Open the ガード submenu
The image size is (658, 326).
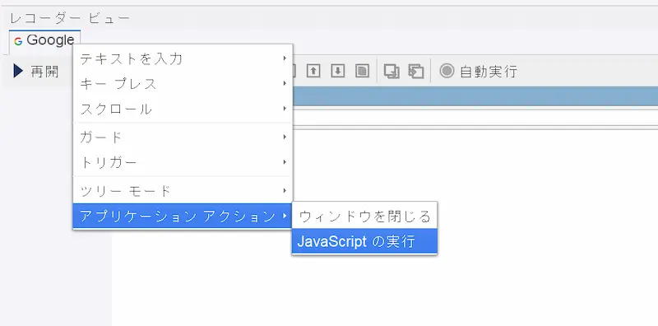coord(183,137)
